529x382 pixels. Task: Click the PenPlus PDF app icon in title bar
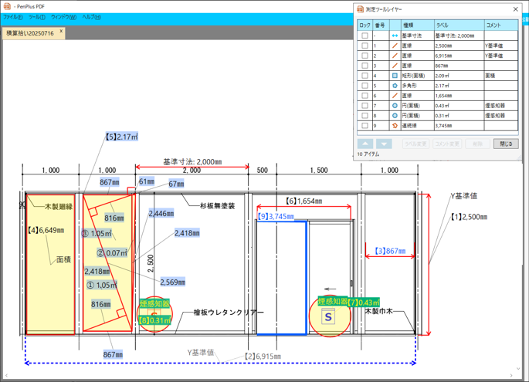click(7, 6)
